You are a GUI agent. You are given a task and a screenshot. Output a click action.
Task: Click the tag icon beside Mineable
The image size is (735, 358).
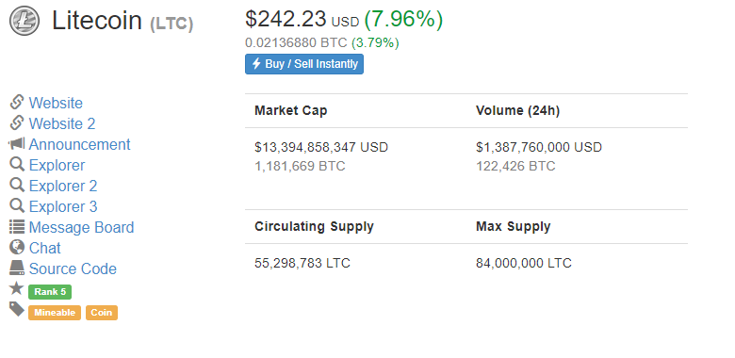click(17, 309)
